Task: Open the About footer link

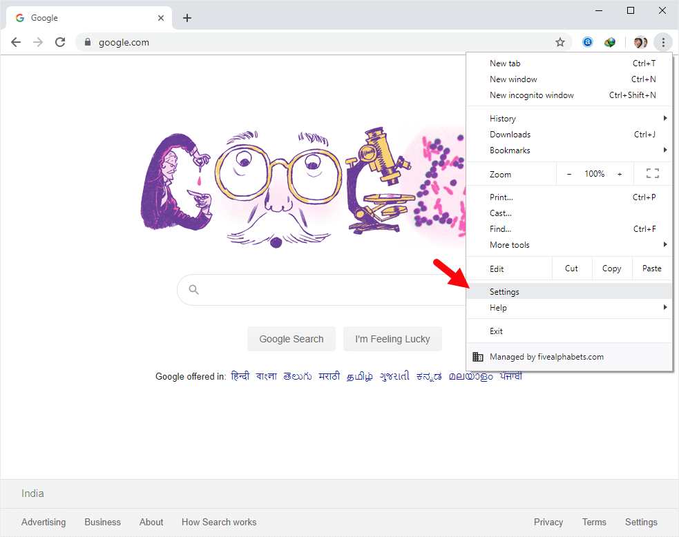Action: [x=151, y=522]
